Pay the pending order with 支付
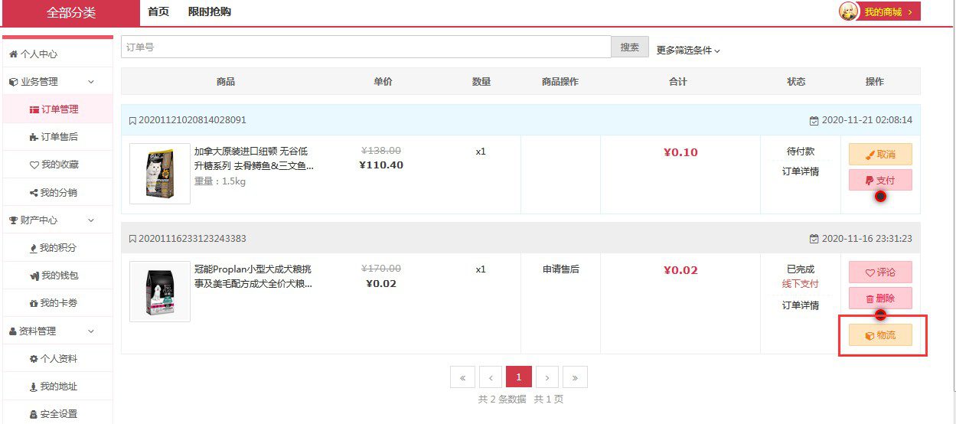The width and height of the screenshot is (956, 424). [880, 181]
